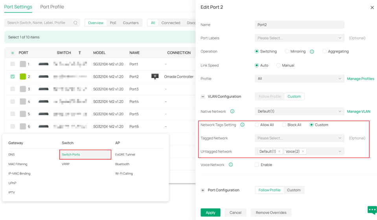377x220 pixels.
Task: Filter ports by Connected
Action: (171, 23)
